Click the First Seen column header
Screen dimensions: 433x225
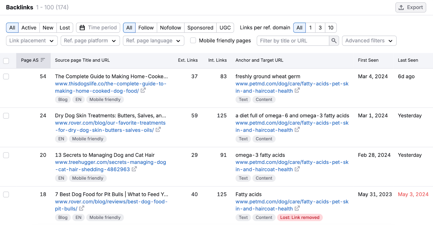[368, 60]
